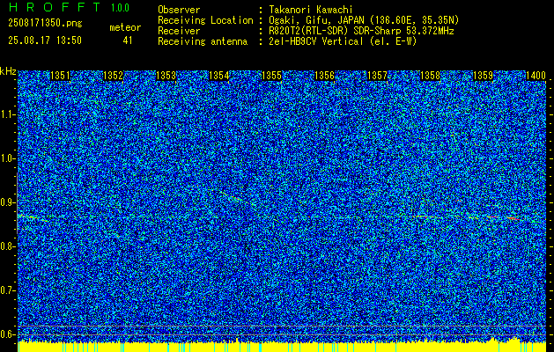Image resolution: width=554 pixels, height=352 pixels.
Task: Click the yellow signal-level bar graph
Action: click(282, 347)
